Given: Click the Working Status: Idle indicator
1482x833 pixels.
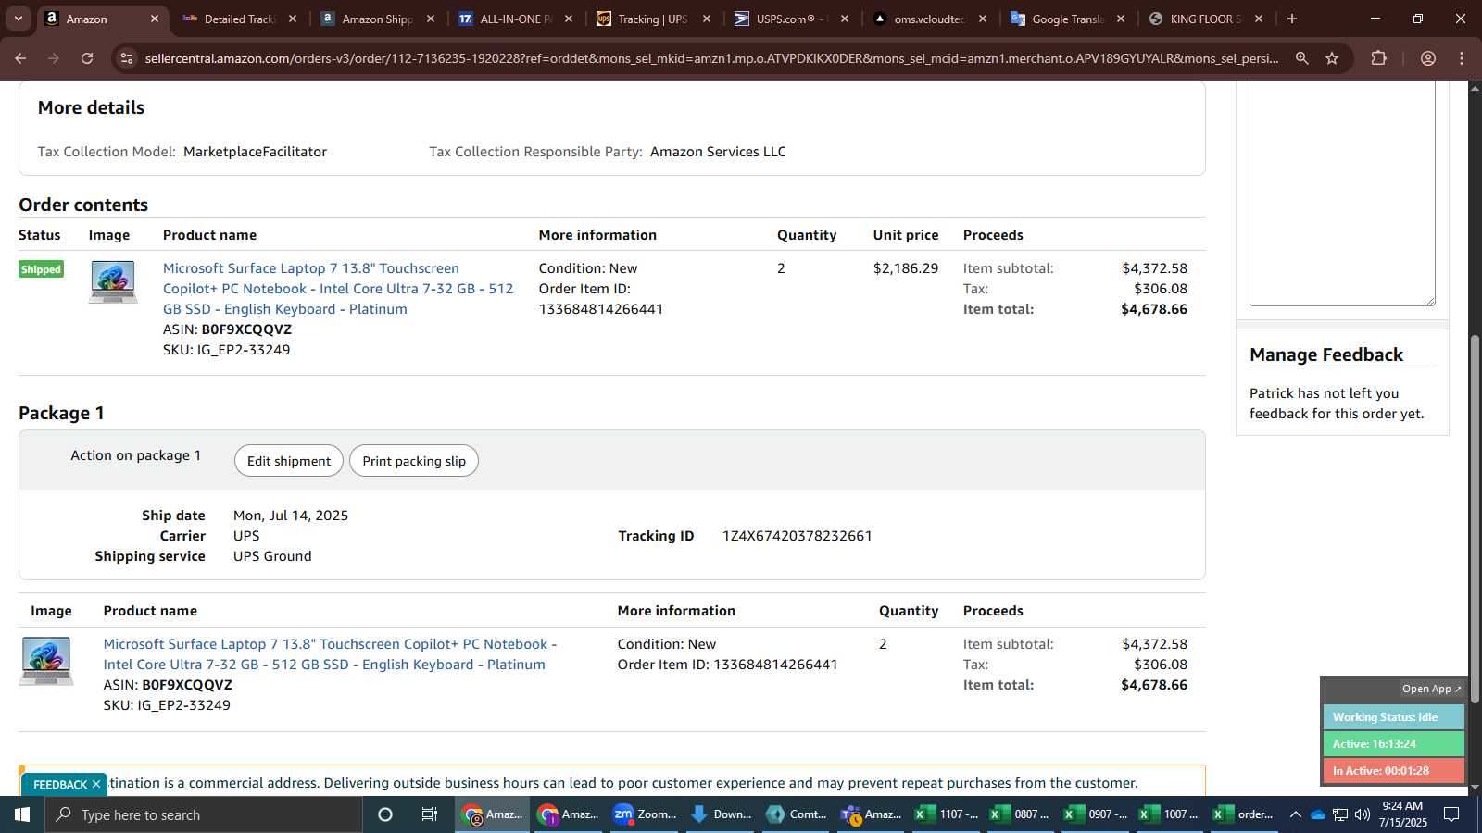Looking at the screenshot, I should pos(1393,717).
